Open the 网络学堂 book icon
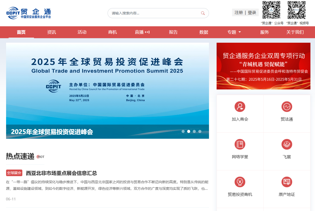Screen dimensions: 315x211 click(x=240, y=144)
